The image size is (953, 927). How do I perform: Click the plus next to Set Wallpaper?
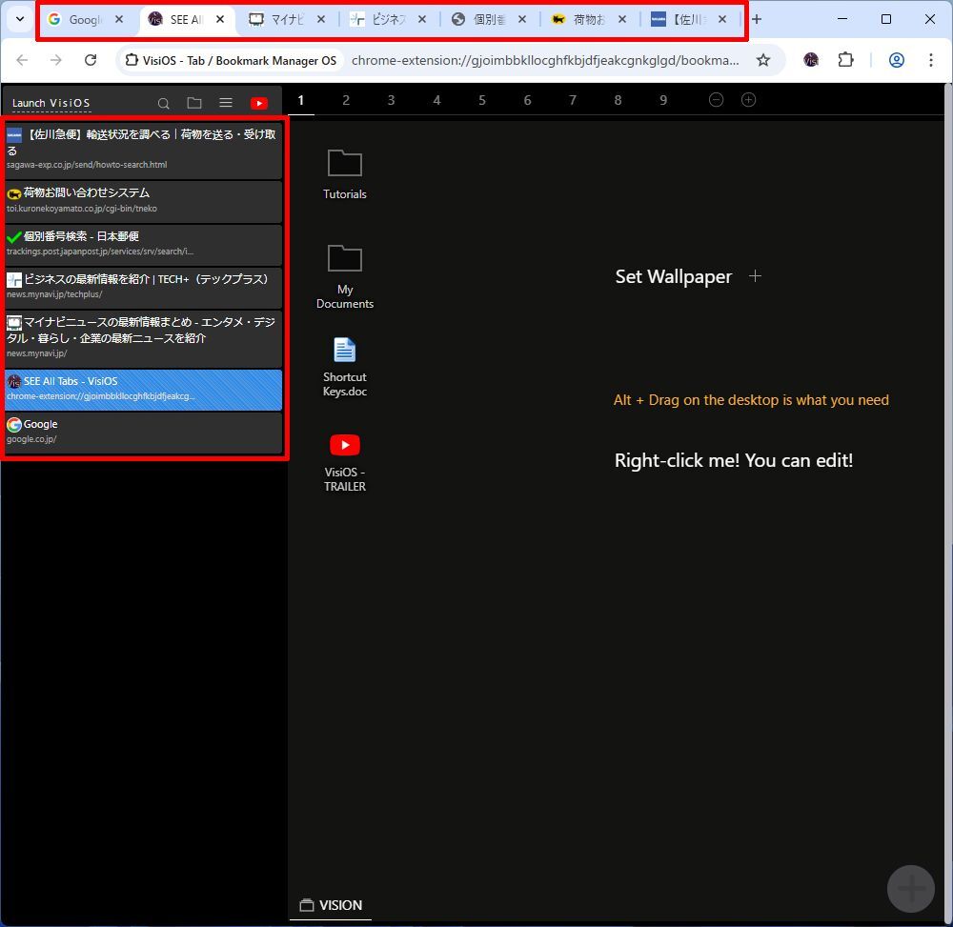coord(755,276)
